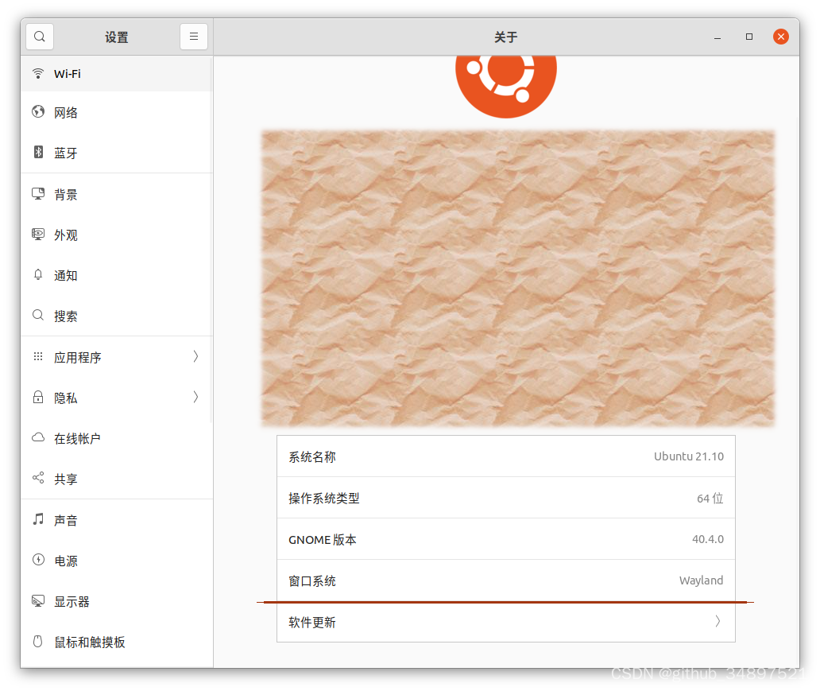Select the GNOME 版本 row
This screenshot has height=691, width=820.
click(x=506, y=539)
